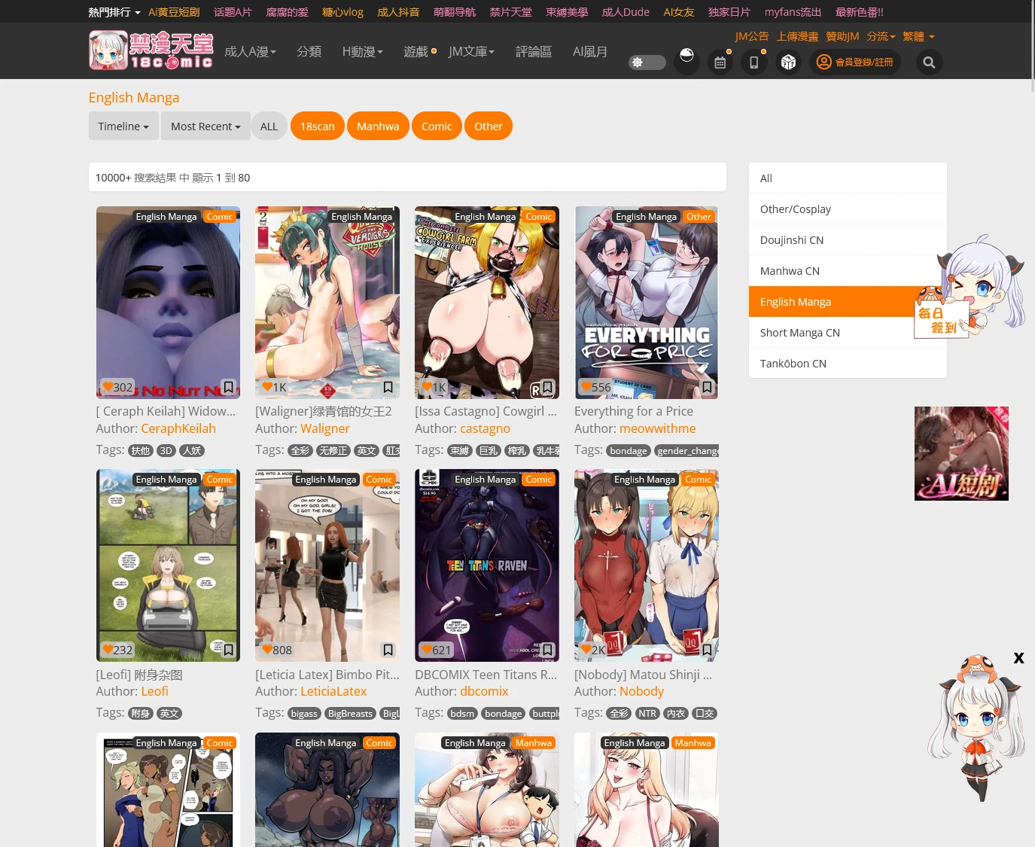Viewport: 1035px width, 847px height.
Task: Click the daily sign-in mascot badge
Action: click(x=941, y=319)
